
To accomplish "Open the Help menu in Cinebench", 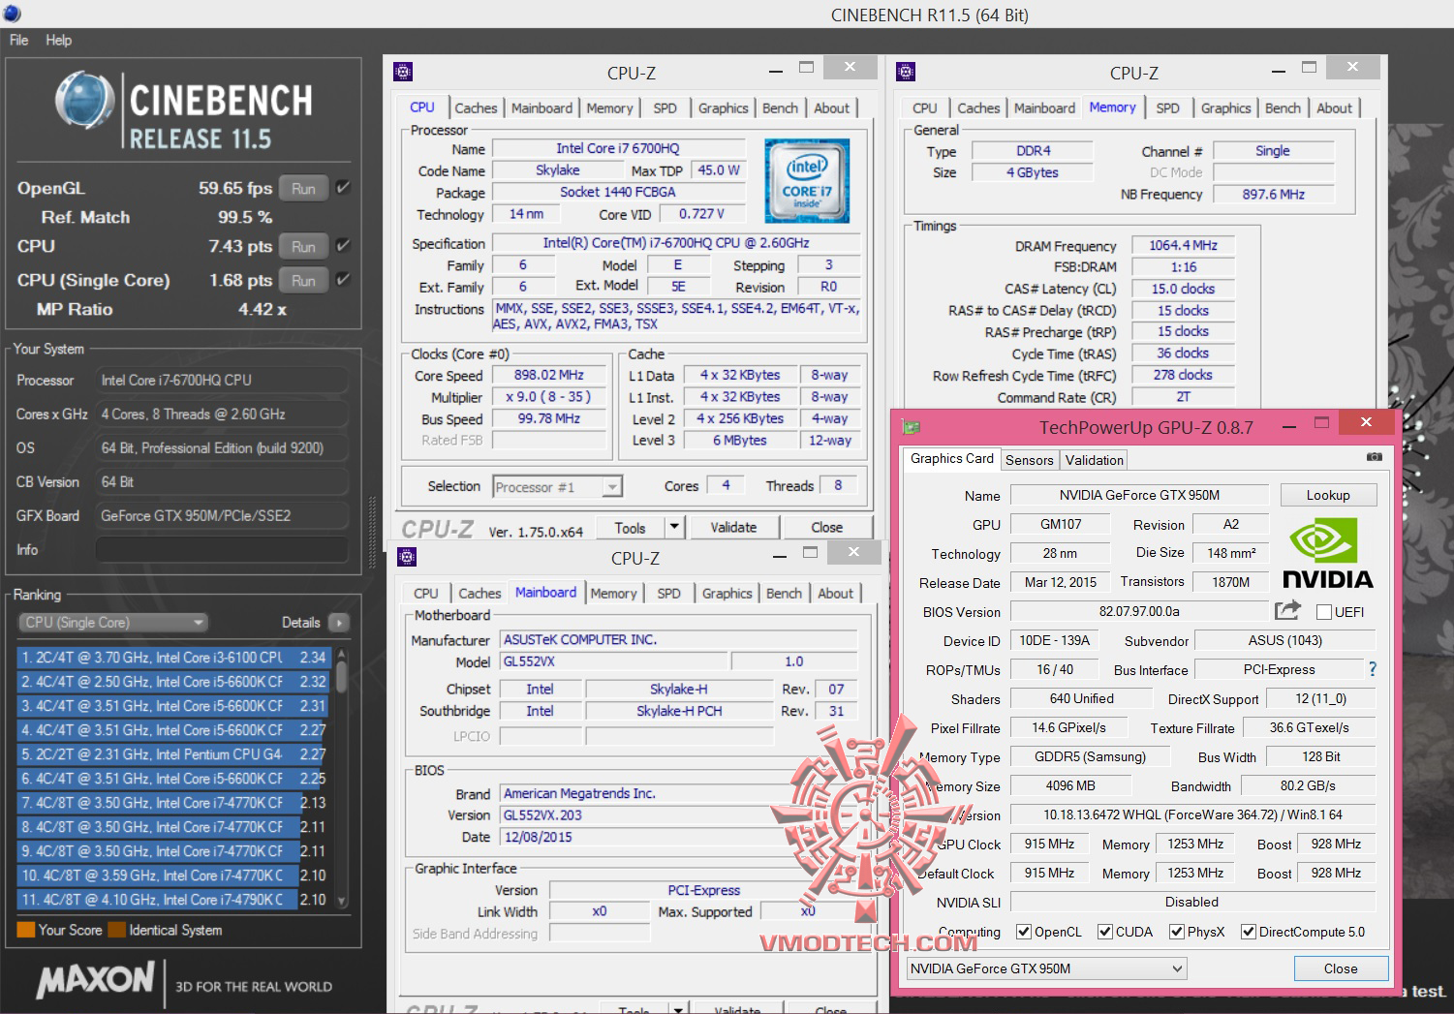I will click(x=58, y=40).
